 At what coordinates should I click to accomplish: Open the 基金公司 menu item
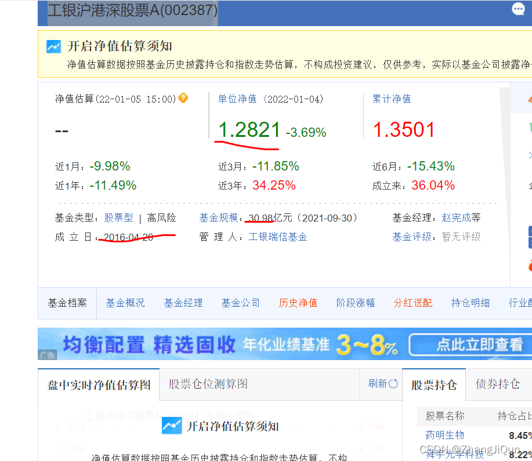tap(241, 303)
